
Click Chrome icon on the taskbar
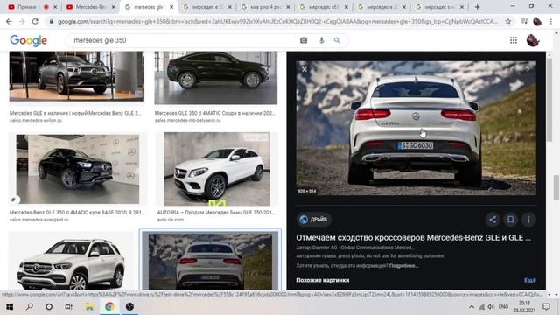(109, 306)
